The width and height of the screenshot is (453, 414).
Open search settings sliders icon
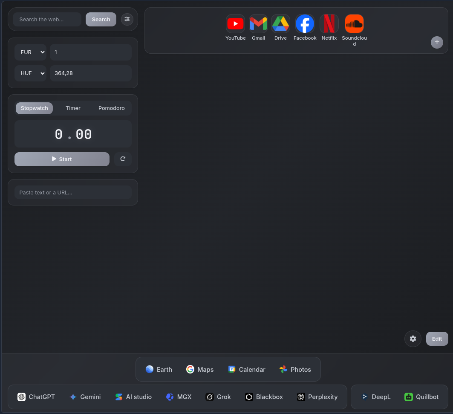(x=127, y=19)
